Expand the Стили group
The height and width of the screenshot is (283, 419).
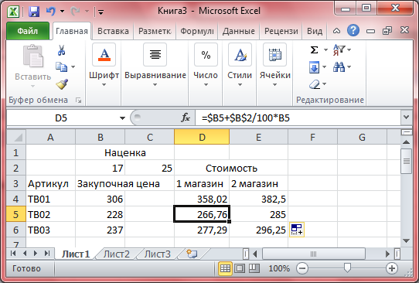click(240, 65)
